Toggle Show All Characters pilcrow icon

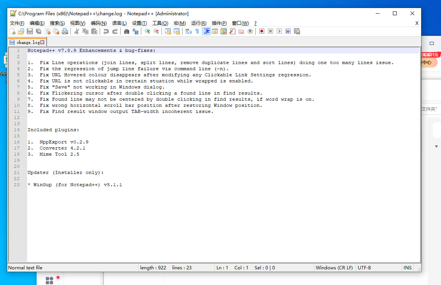click(197, 31)
